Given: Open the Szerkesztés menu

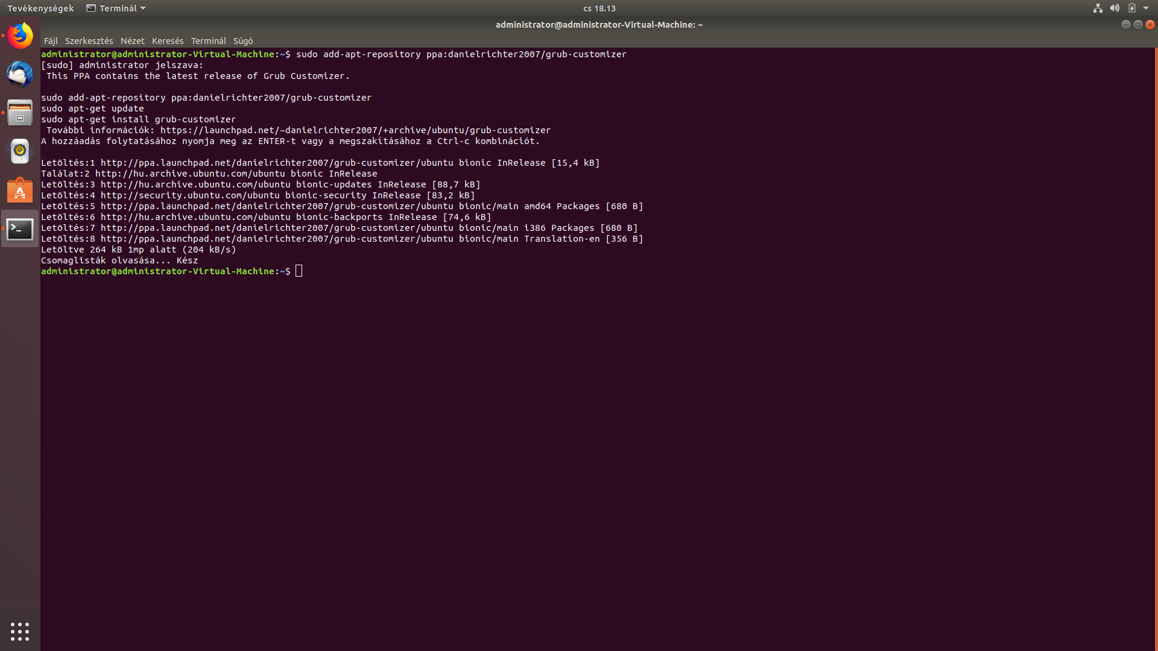Looking at the screenshot, I should [89, 41].
